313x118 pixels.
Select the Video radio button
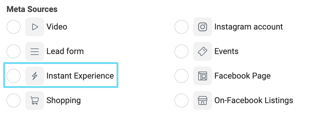pos(14,27)
